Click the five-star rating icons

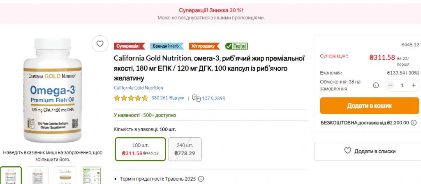pyautogui.click(x=131, y=98)
